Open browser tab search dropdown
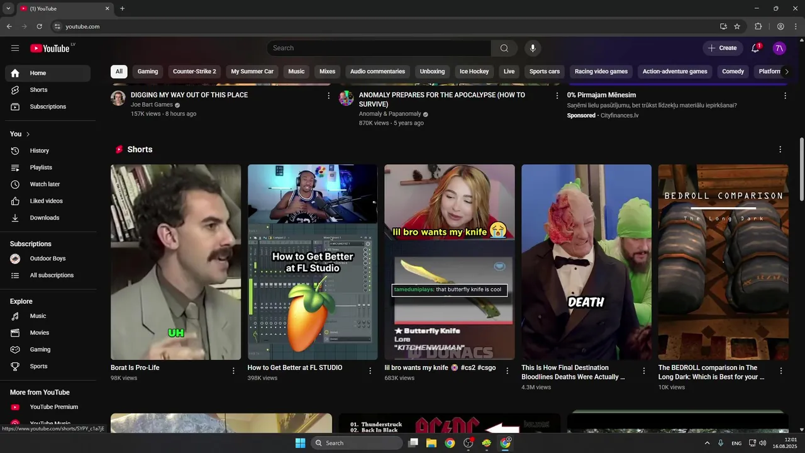Image resolution: width=805 pixels, height=453 pixels. coord(8,9)
